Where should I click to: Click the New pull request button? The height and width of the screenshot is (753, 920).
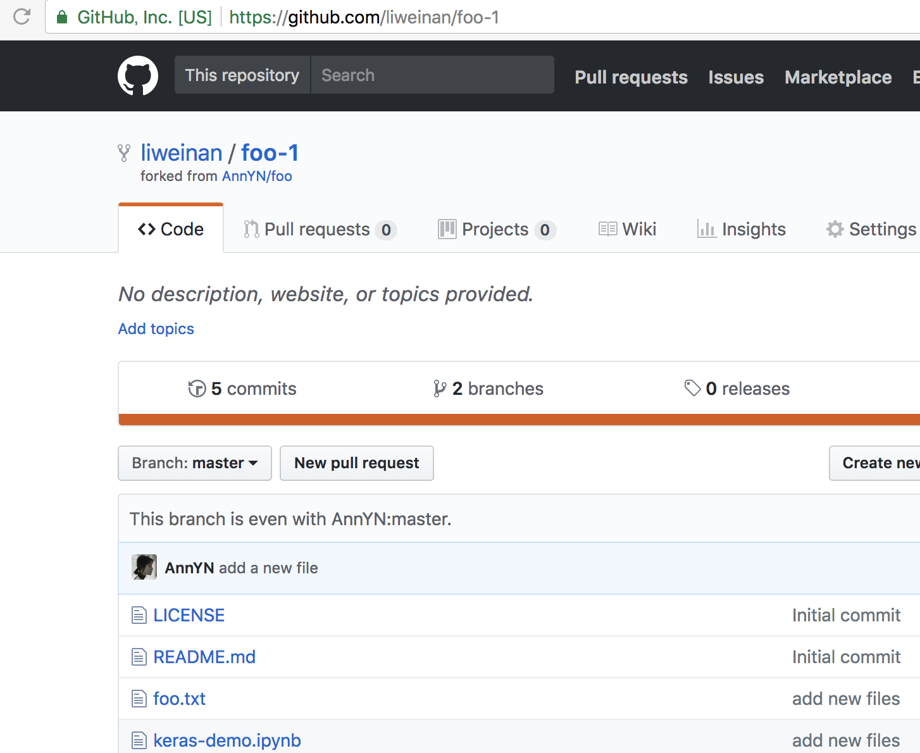[x=357, y=463]
